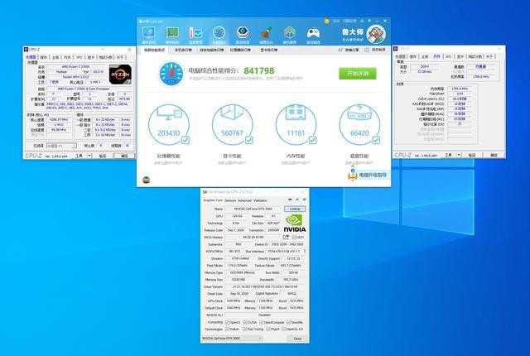Toggle the checkbox on the 66420 disk score

[376, 140]
